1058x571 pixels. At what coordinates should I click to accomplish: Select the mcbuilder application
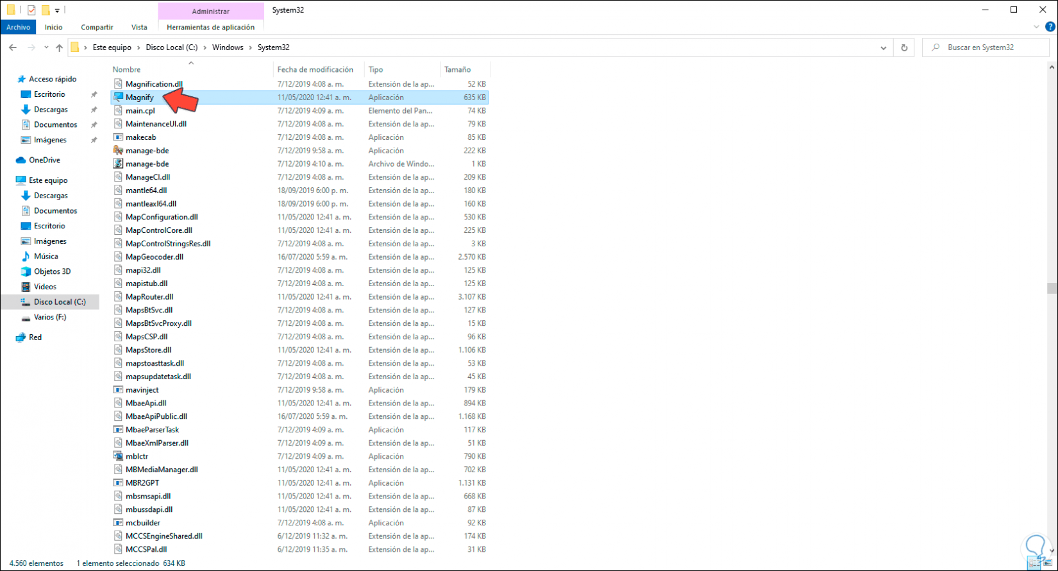point(143,523)
